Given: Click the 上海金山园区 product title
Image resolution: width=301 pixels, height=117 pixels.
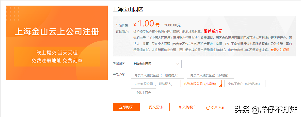Looking at the screenshot, I should click(128, 9).
